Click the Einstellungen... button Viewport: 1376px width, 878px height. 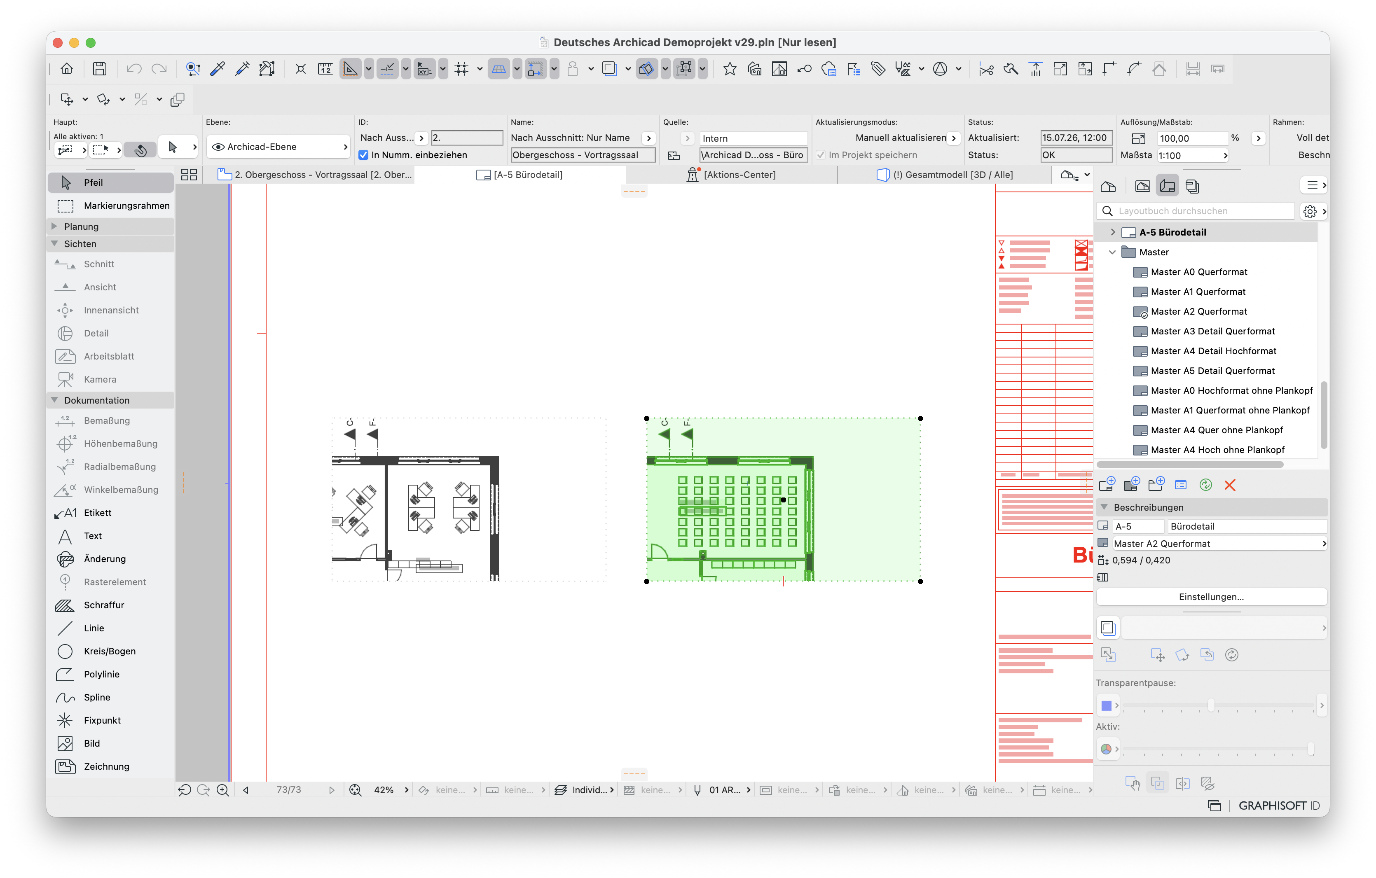[x=1211, y=597]
